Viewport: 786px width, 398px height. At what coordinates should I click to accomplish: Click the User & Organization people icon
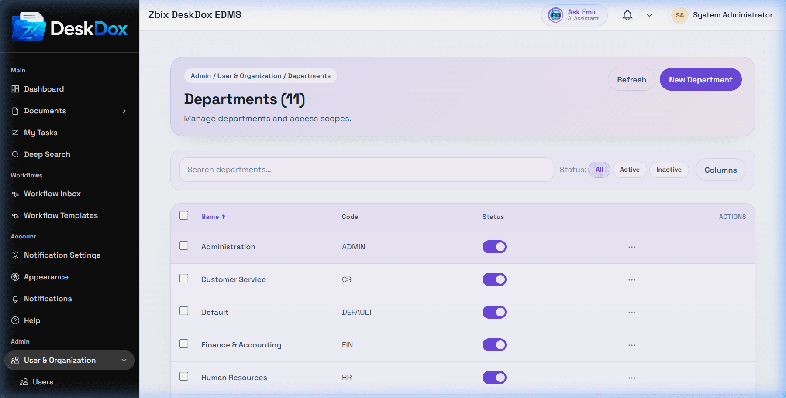pyautogui.click(x=15, y=360)
